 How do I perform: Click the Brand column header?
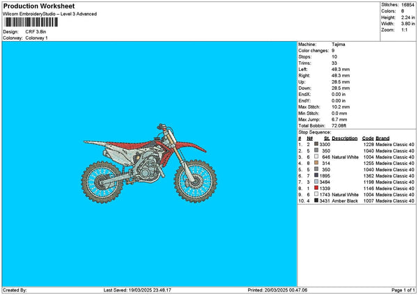click(x=382, y=138)
